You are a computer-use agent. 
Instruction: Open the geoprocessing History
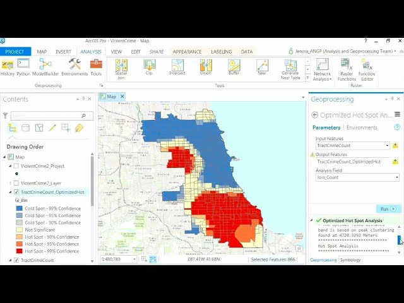(7, 67)
